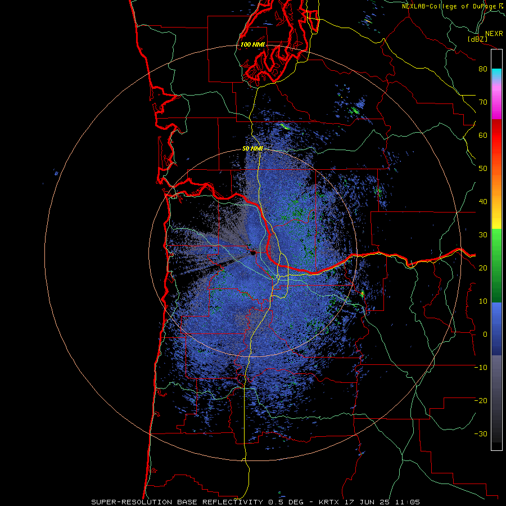Click the black radar site dot at map center
The height and width of the screenshot is (506, 506).
(252, 253)
